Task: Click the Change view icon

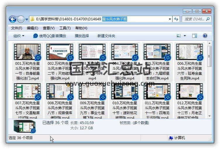Action: 179,36
